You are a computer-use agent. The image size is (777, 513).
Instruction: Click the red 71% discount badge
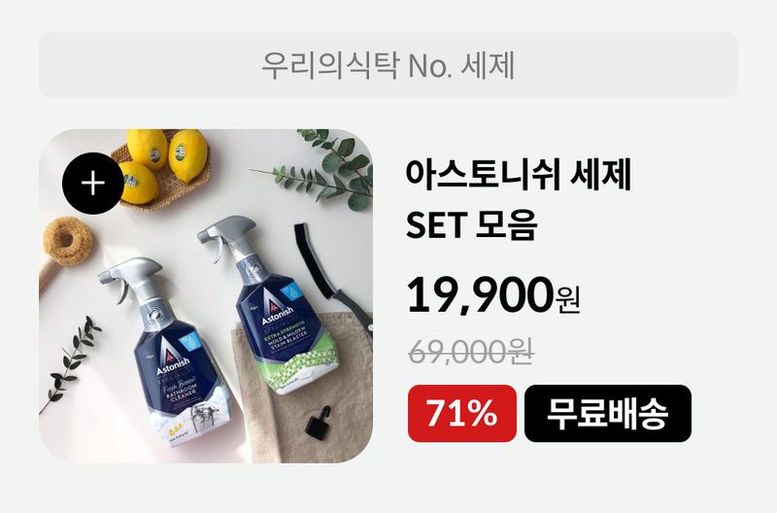click(462, 413)
